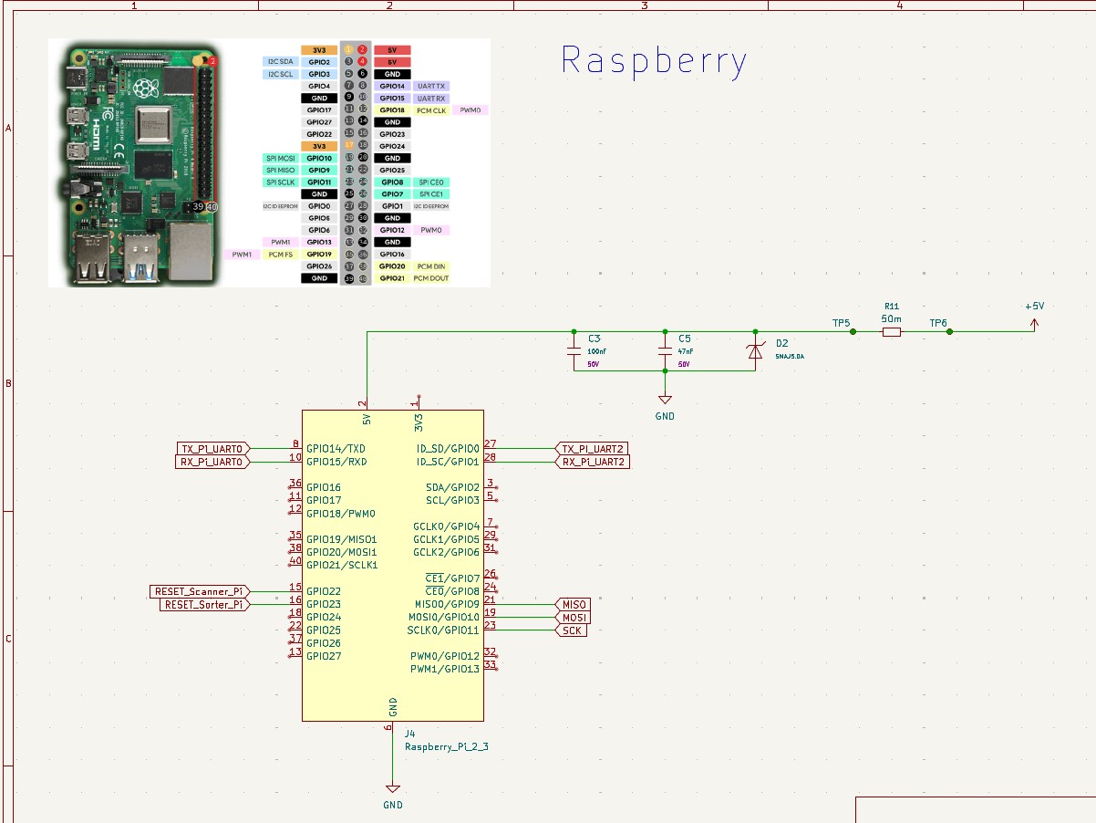
Task: Click the +5V power symbol
Action: pyautogui.click(x=1033, y=319)
